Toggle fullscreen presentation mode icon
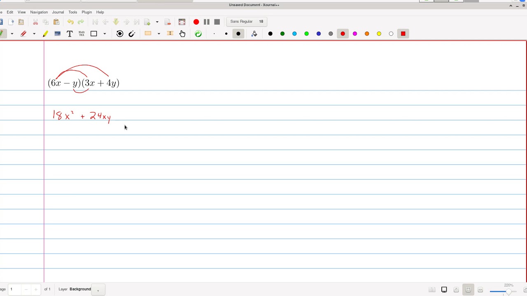The image size is (527, 296). pyautogui.click(x=182, y=22)
